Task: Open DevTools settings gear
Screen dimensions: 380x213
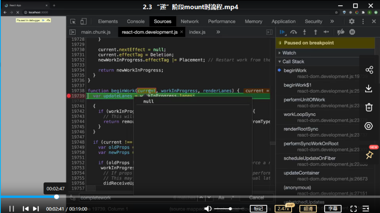Action: (x=352, y=22)
